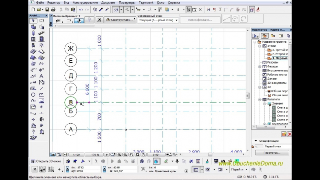Toggle the selected geometry method button
The height and width of the screenshot is (180, 320).
(79, 21)
